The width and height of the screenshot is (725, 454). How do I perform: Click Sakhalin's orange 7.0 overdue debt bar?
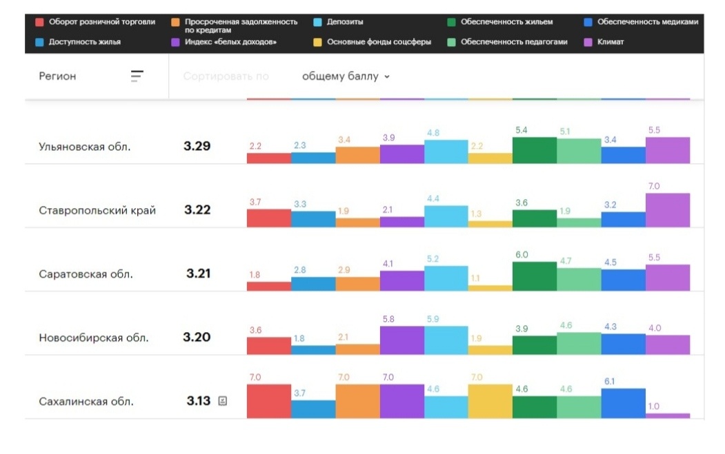click(x=357, y=402)
